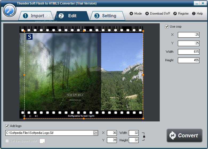Viewport: 208px width, 149px height.
Task: Switch to the Setting tab
Action: 107,16
